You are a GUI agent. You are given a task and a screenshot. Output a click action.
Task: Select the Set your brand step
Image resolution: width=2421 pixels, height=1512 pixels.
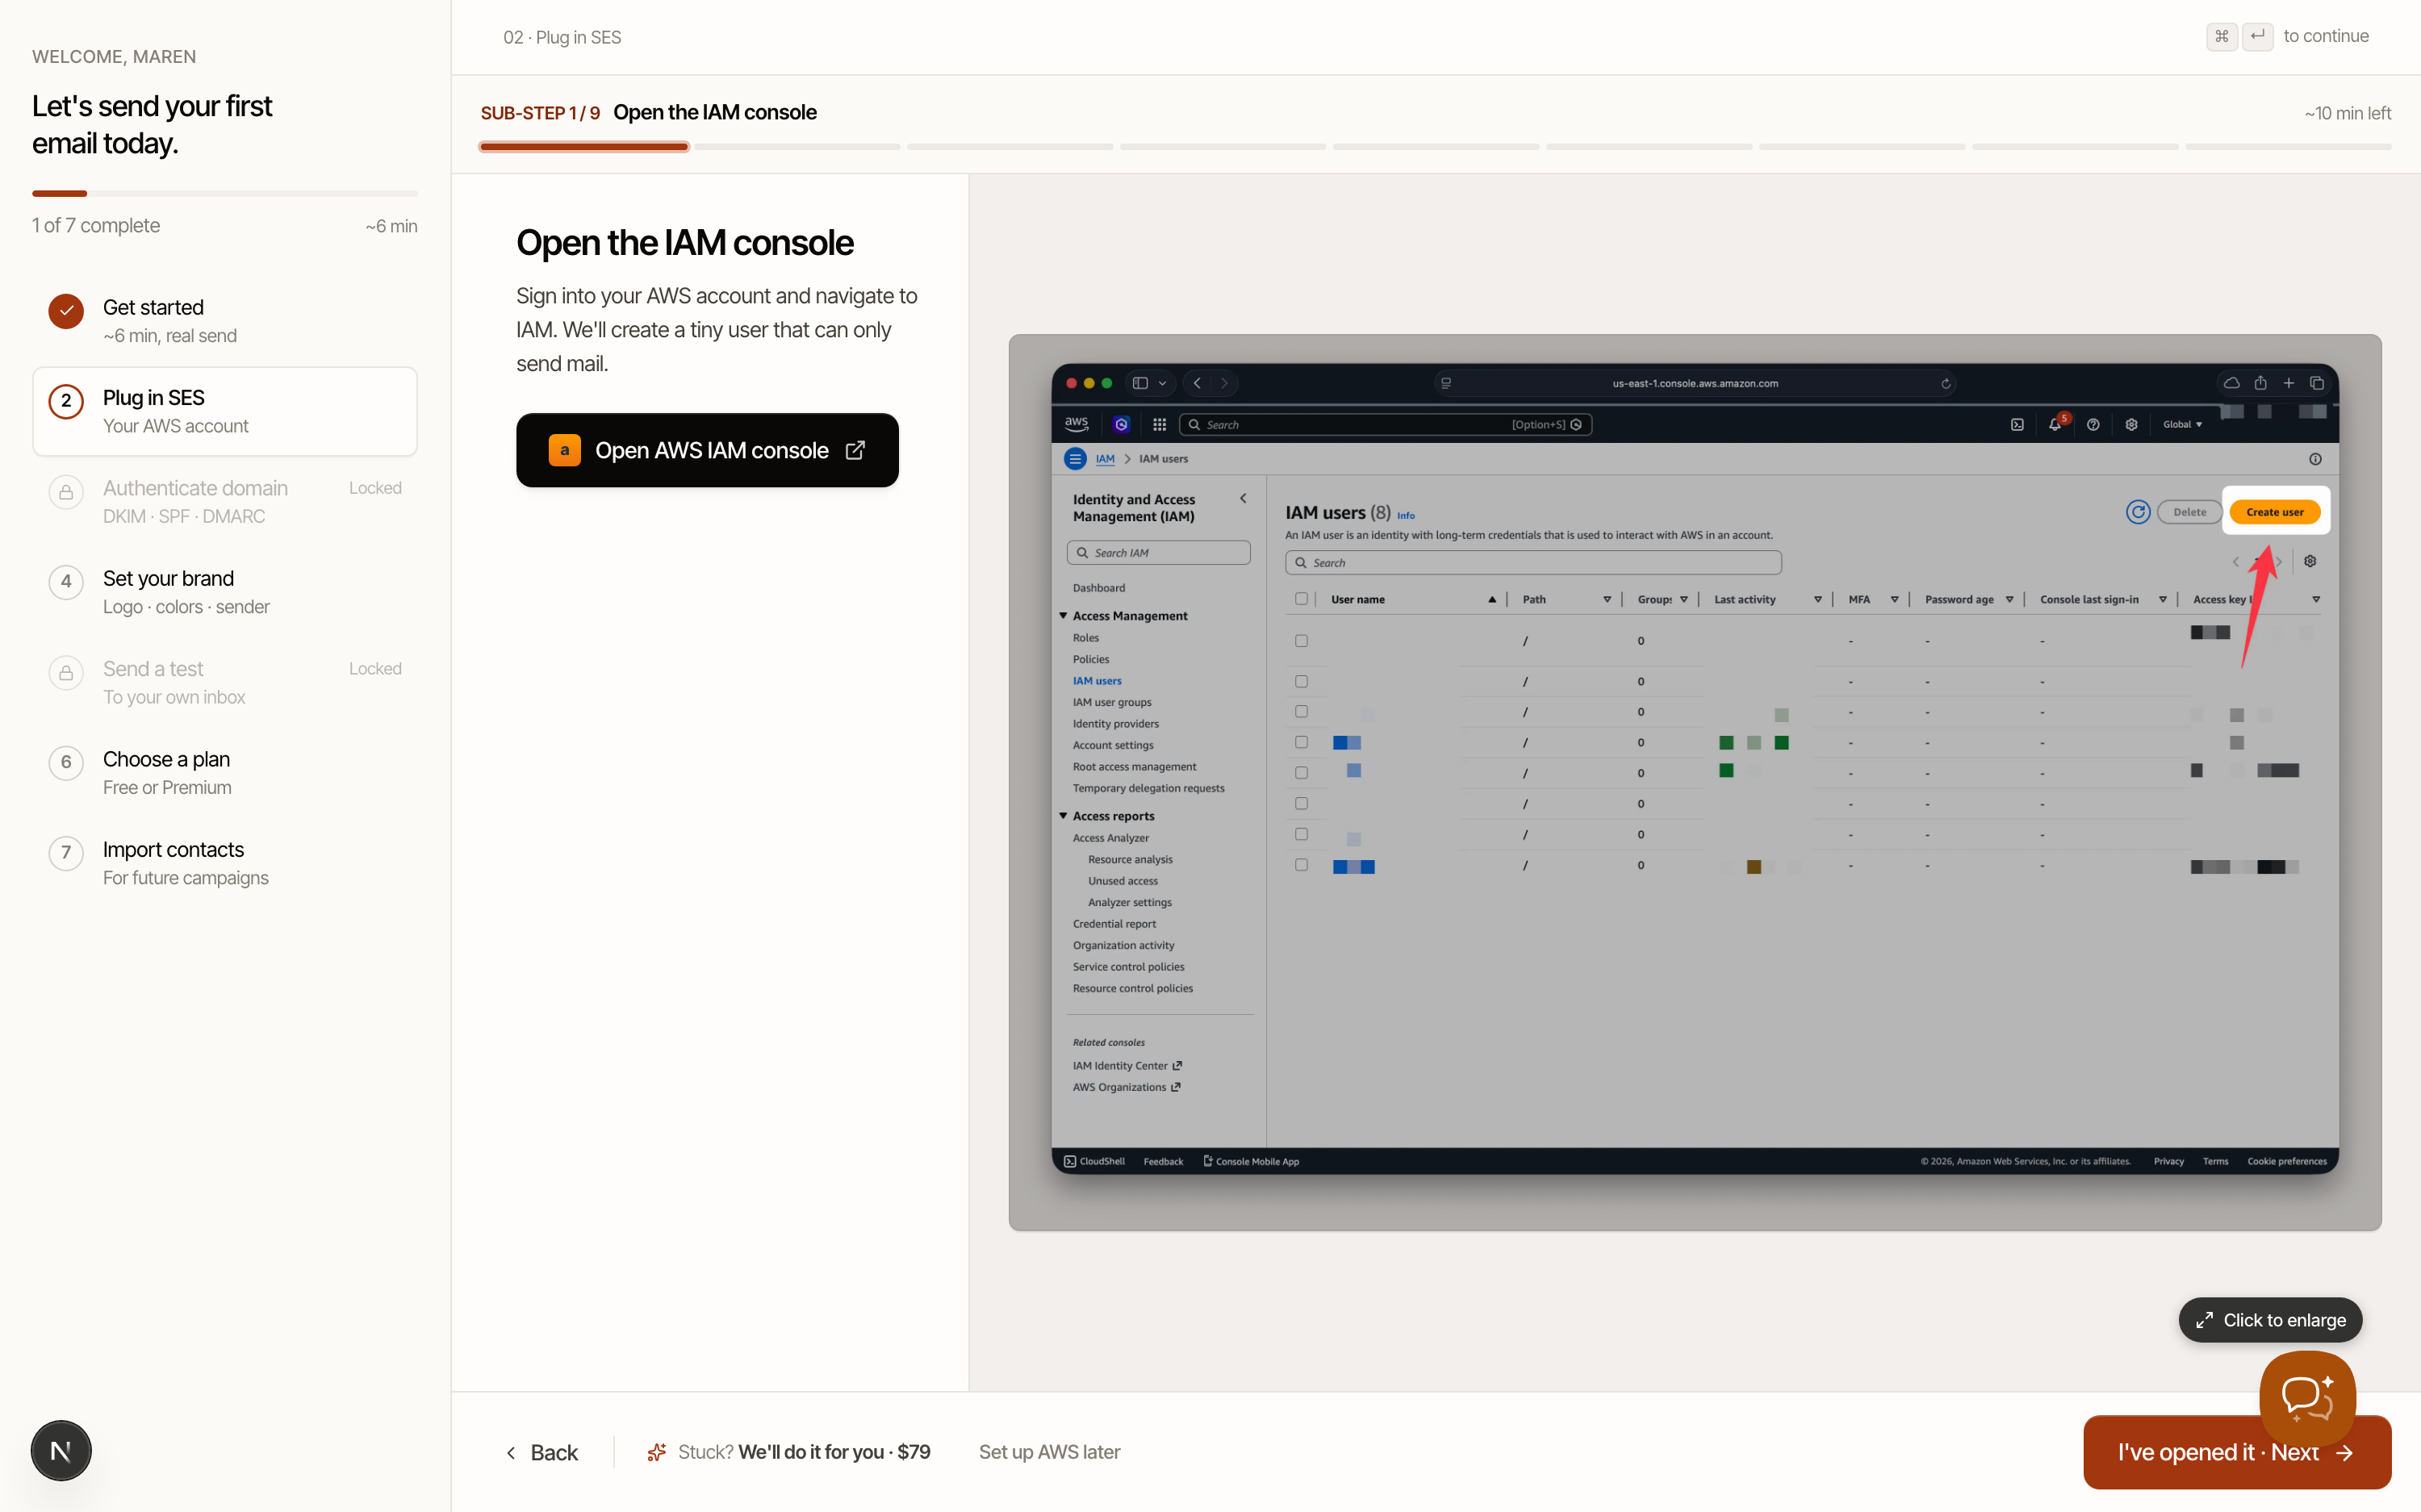[x=224, y=592]
